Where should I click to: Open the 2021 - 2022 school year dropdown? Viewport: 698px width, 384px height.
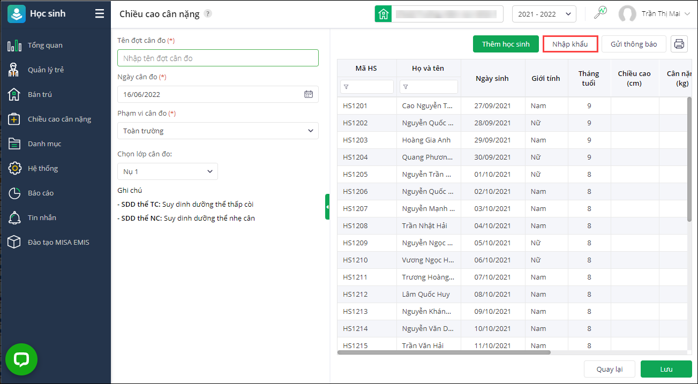click(x=544, y=14)
